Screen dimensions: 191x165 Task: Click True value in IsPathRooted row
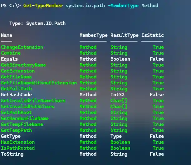coord(158,148)
